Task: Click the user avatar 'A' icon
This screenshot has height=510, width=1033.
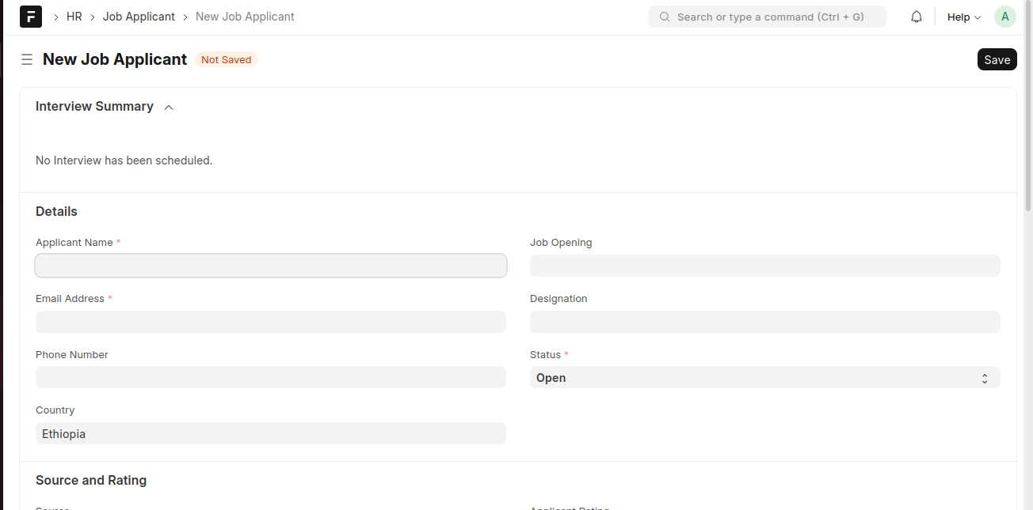Action: [1004, 17]
